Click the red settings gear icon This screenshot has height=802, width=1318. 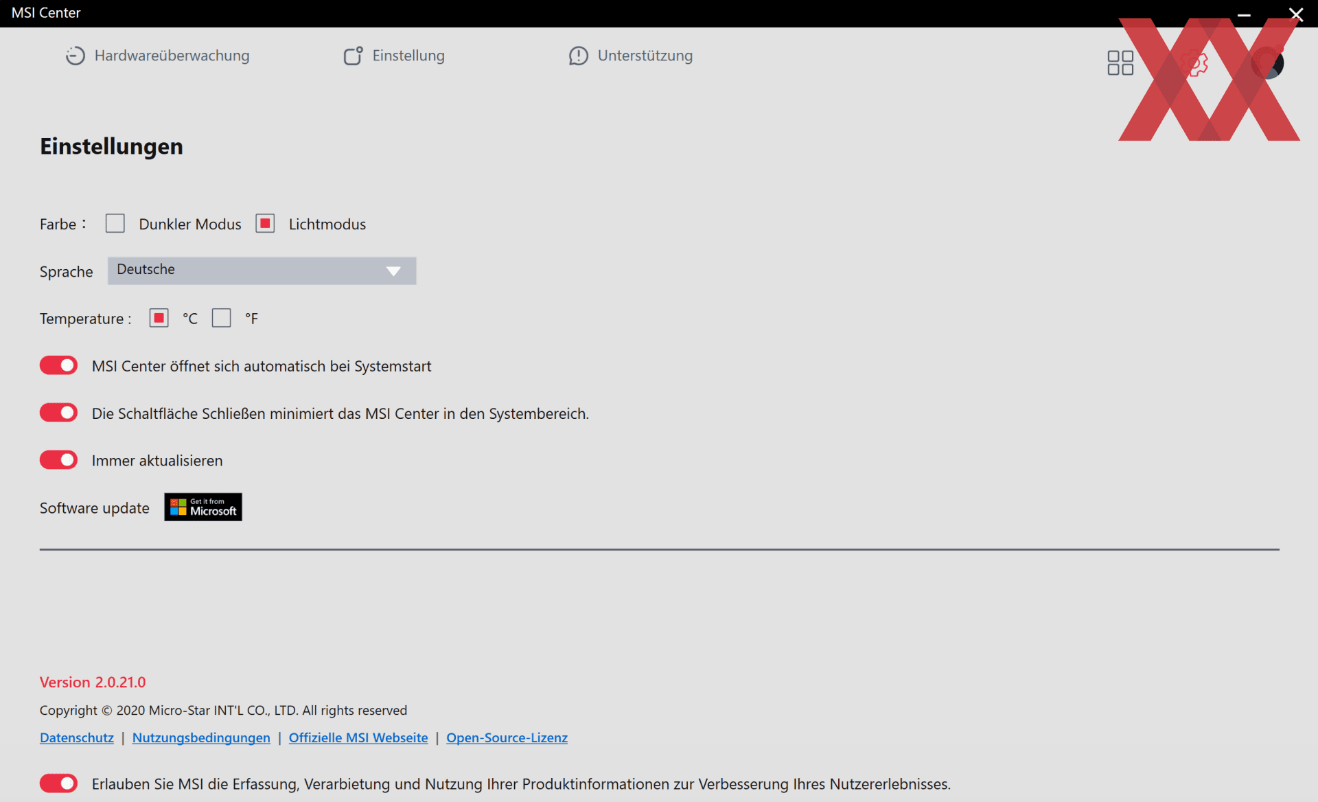coord(1195,63)
